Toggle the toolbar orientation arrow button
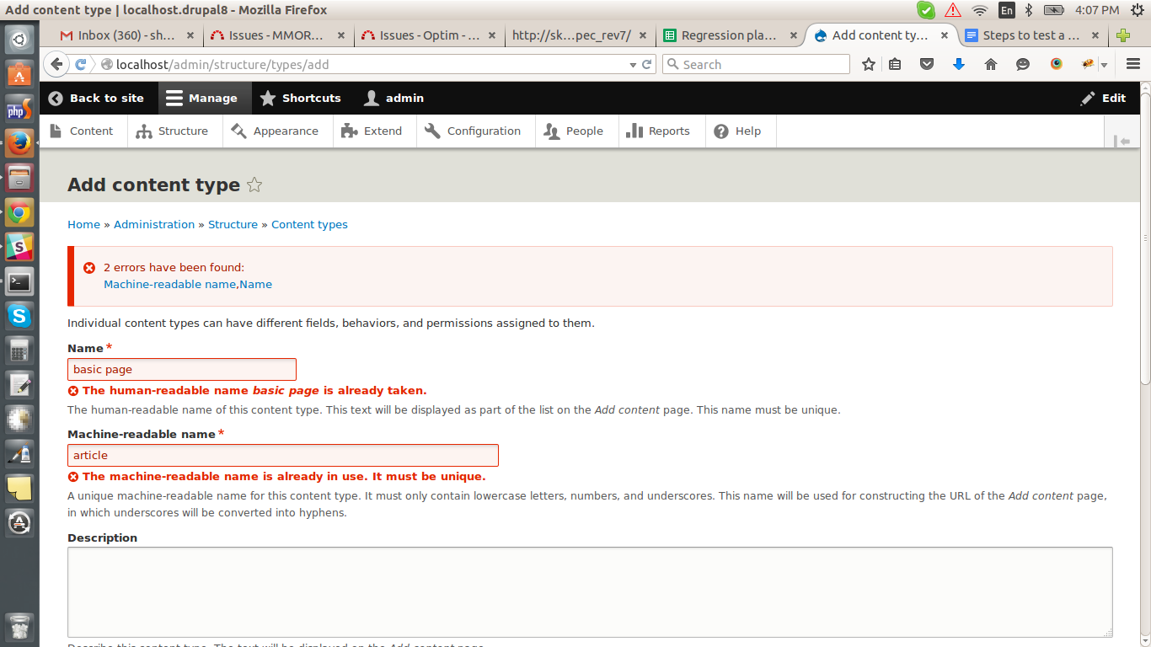 coord(1122,141)
